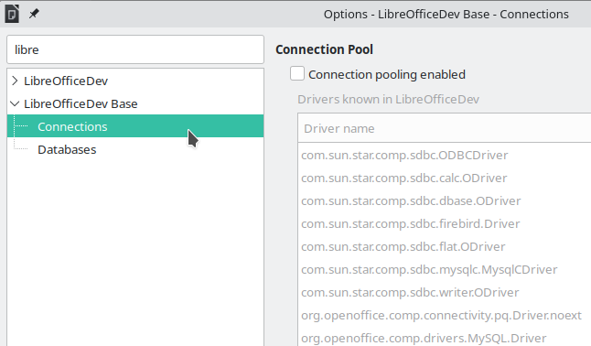
Task: Click the search field containing 'libre'
Action: point(135,49)
